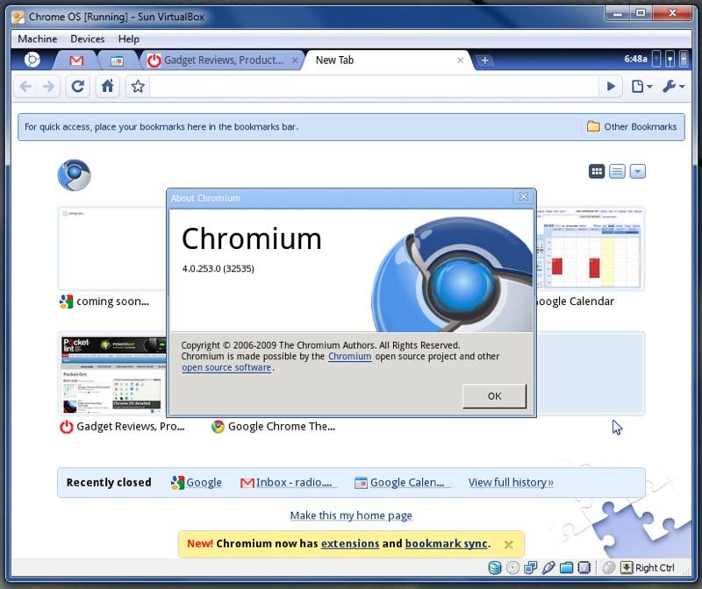Open the Chrome OS main menu logo
The height and width of the screenshot is (589, 702).
click(x=32, y=60)
